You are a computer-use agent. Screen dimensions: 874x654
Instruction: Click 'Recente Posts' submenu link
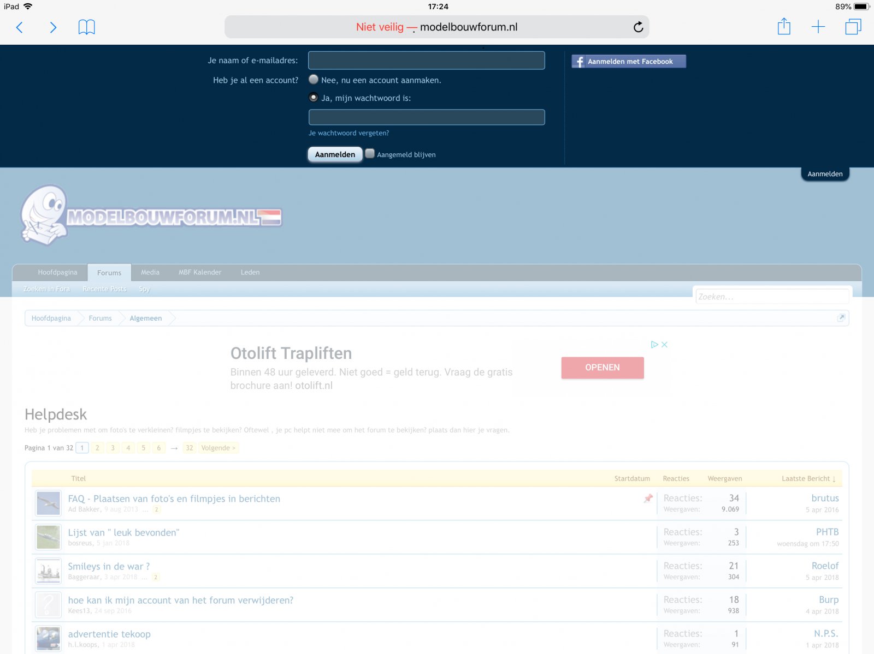pos(104,289)
